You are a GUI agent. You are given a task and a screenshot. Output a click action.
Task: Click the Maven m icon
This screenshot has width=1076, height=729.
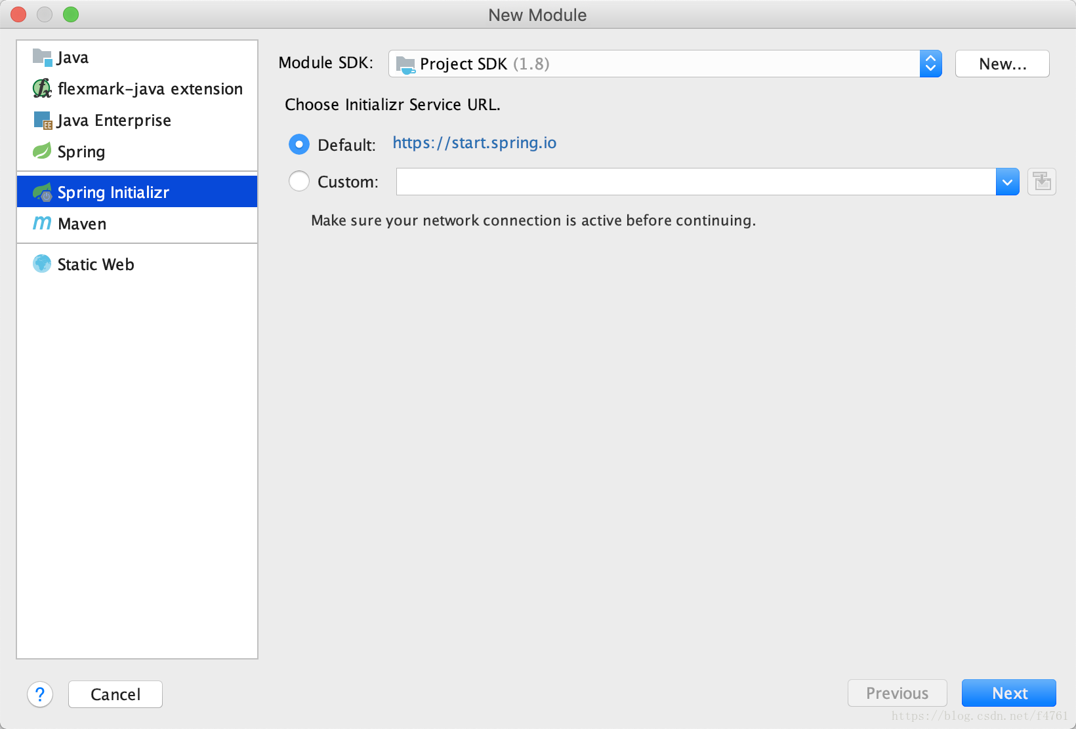tap(42, 224)
